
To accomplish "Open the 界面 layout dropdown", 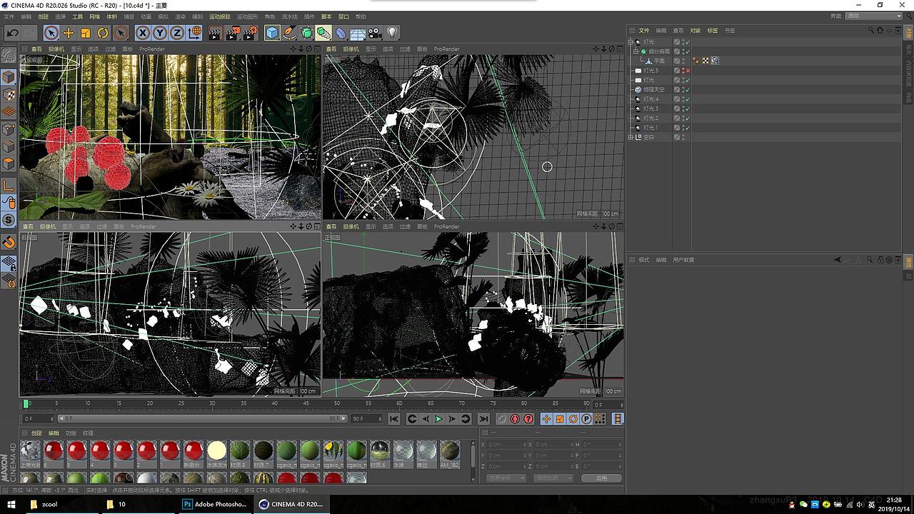I will coord(874,16).
